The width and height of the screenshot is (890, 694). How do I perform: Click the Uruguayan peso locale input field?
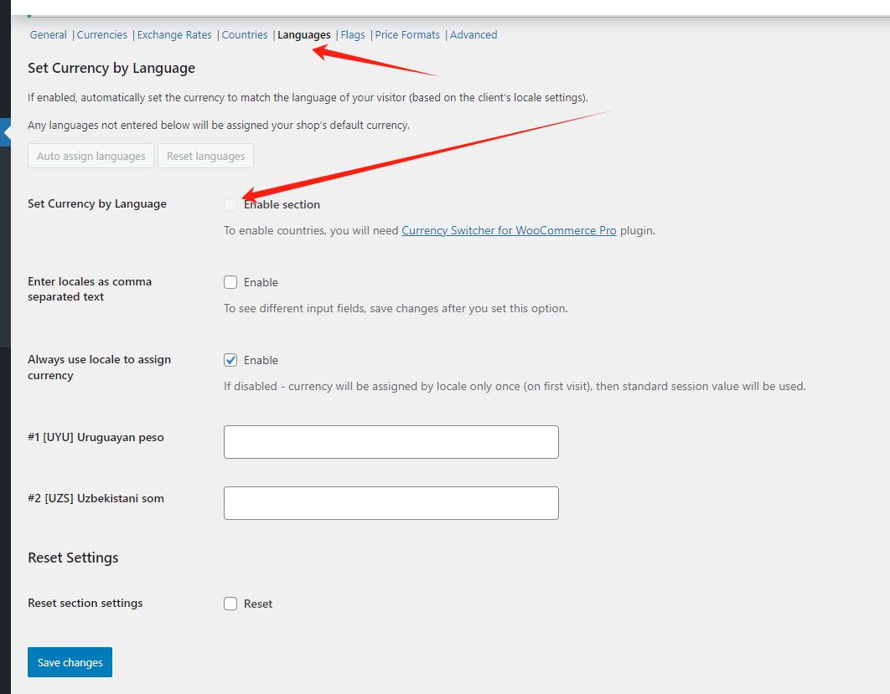391,442
